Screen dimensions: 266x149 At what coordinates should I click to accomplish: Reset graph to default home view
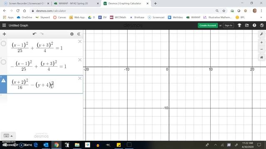click(x=261, y=58)
